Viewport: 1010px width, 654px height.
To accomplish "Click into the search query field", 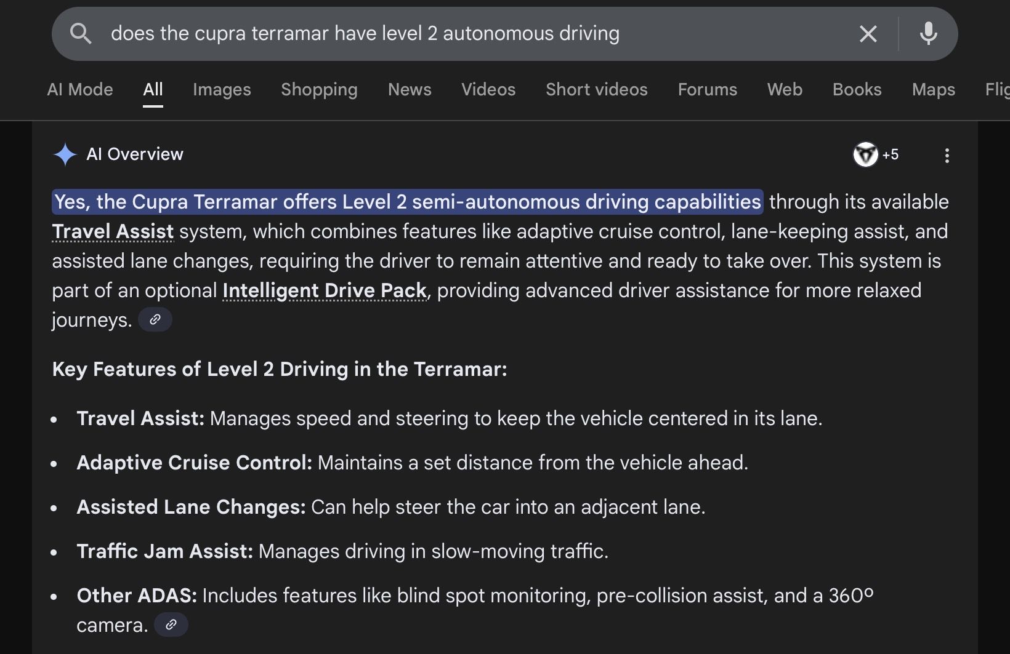I will pos(431,34).
